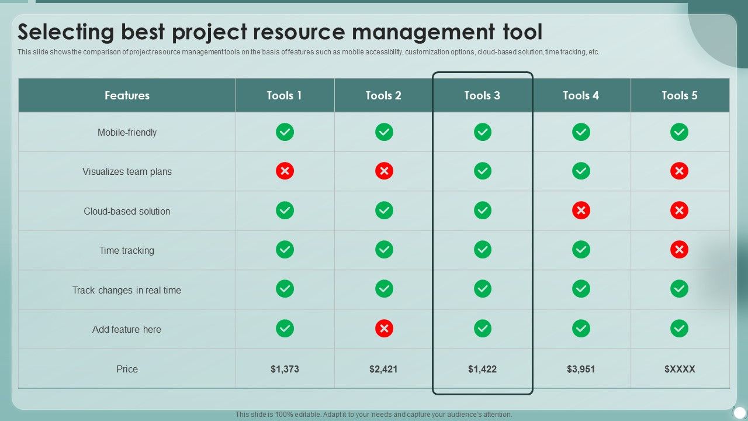Select the Tools 4 column header
The width and height of the screenshot is (748, 421).
pos(581,95)
